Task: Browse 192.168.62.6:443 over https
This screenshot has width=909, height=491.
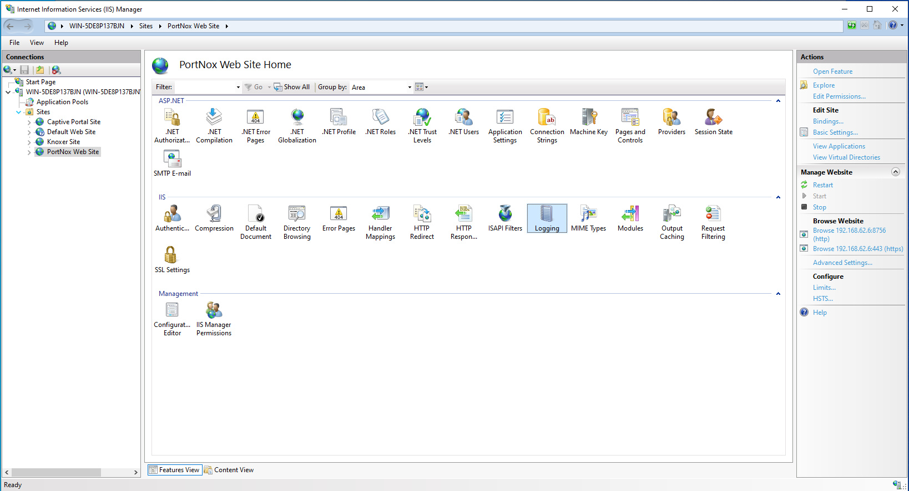Action: point(858,249)
